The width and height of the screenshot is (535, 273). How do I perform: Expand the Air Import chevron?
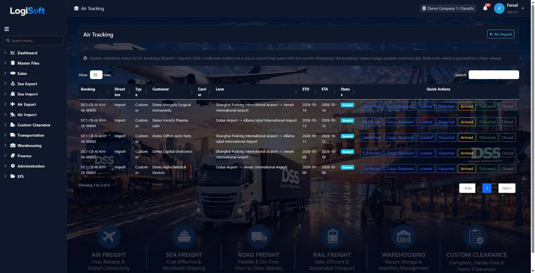[5, 115]
